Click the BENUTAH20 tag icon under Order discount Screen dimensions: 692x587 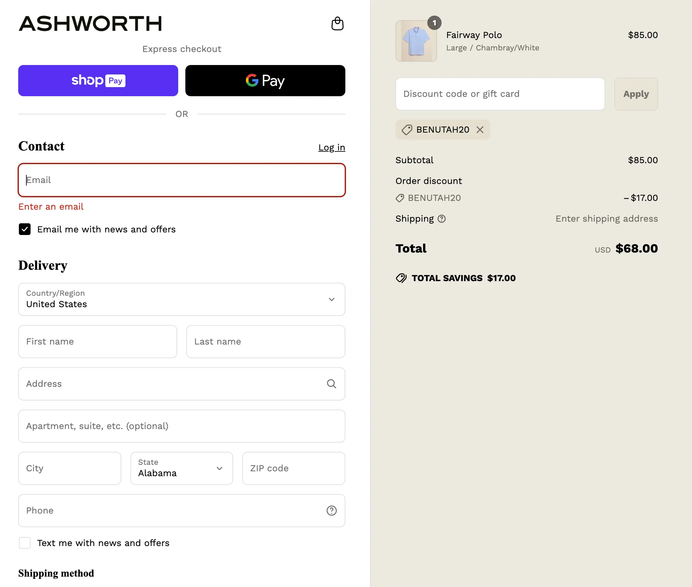click(x=400, y=198)
